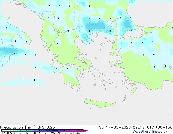Click the 'GFS 0.25' model label
Viewport: 173px width, 134px height.
click(46, 127)
